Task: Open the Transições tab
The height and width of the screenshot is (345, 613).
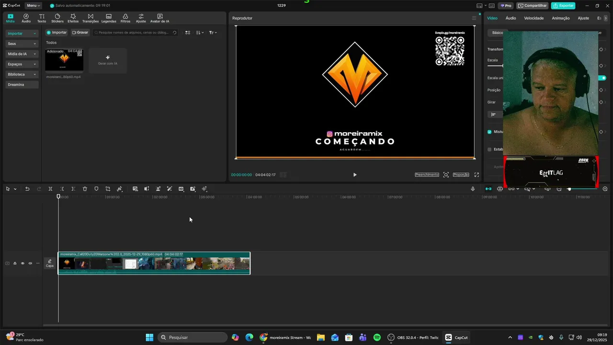Action: (x=91, y=18)
